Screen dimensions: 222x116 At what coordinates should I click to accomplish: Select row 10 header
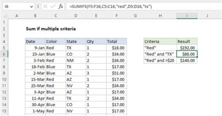click(4, 79)
